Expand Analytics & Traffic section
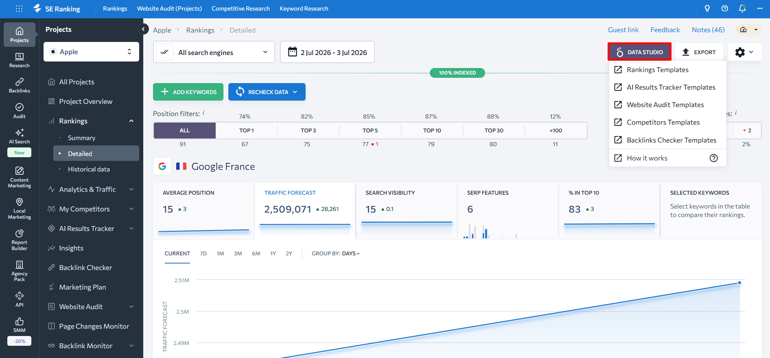 tap(131, 189)
